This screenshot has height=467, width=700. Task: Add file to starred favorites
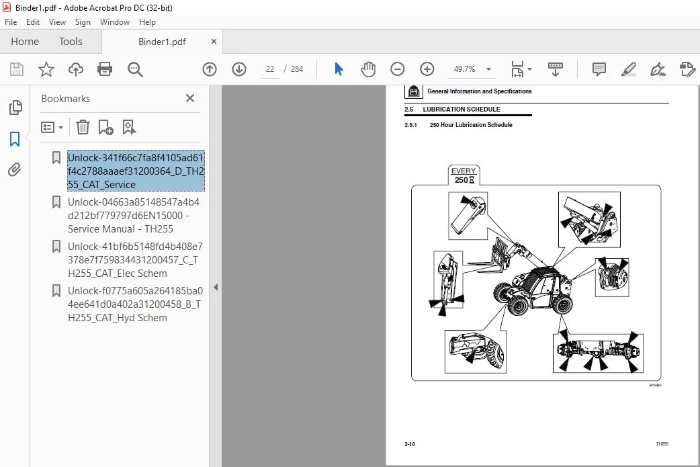[46, 69]
